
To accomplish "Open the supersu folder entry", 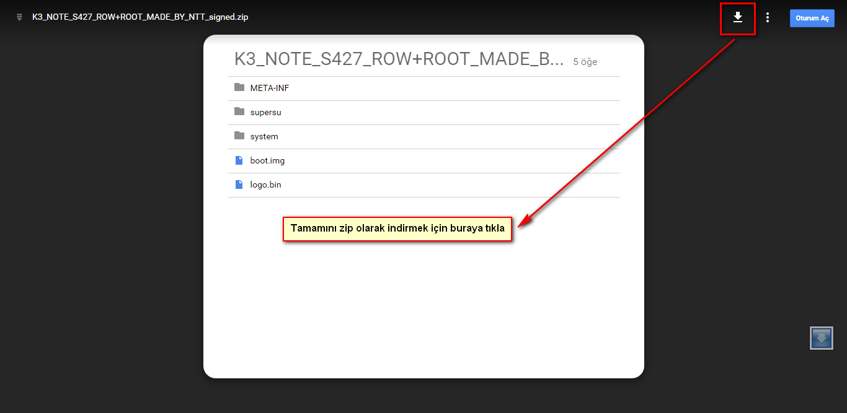I will point(265,112).
